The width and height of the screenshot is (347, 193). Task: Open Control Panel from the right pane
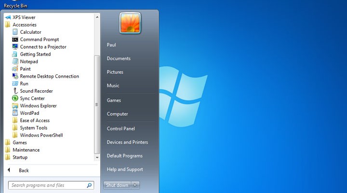120,129
